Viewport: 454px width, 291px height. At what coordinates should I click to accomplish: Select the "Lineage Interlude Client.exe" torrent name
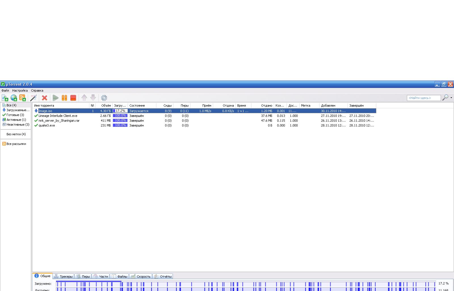58,116
